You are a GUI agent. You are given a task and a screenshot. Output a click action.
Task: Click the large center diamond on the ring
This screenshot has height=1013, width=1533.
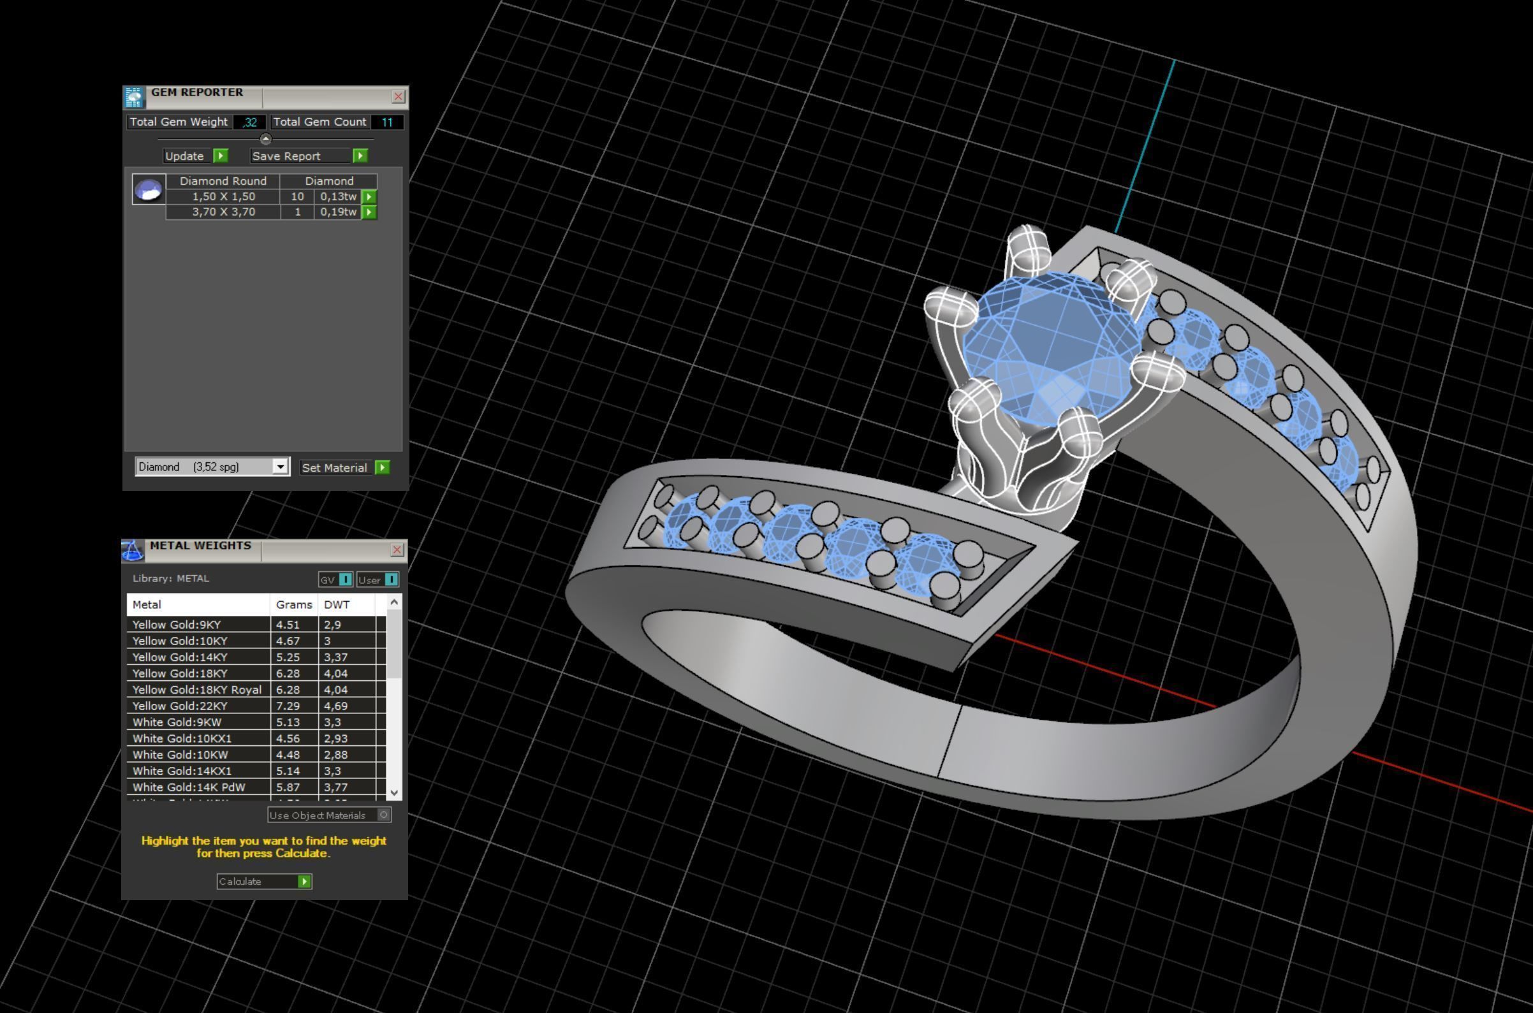(1053, 347)
